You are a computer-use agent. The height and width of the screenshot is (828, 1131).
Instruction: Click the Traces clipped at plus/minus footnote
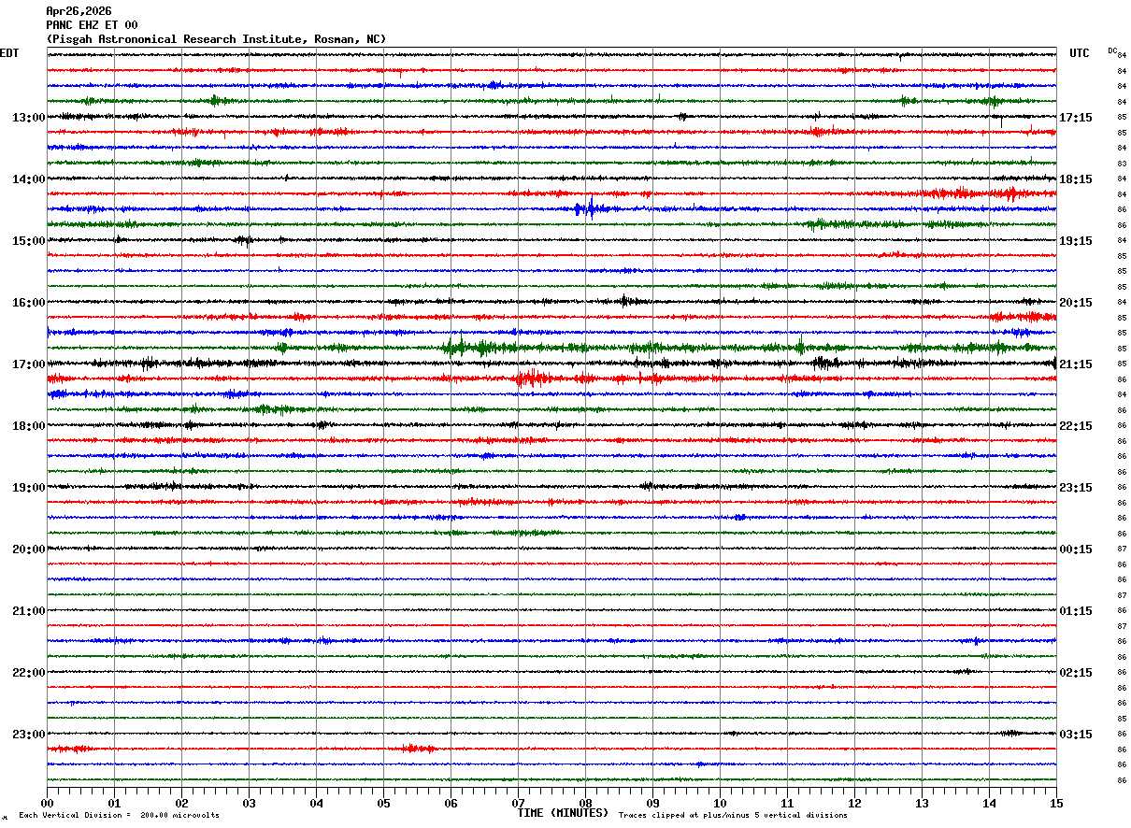(x=733, y=816)
